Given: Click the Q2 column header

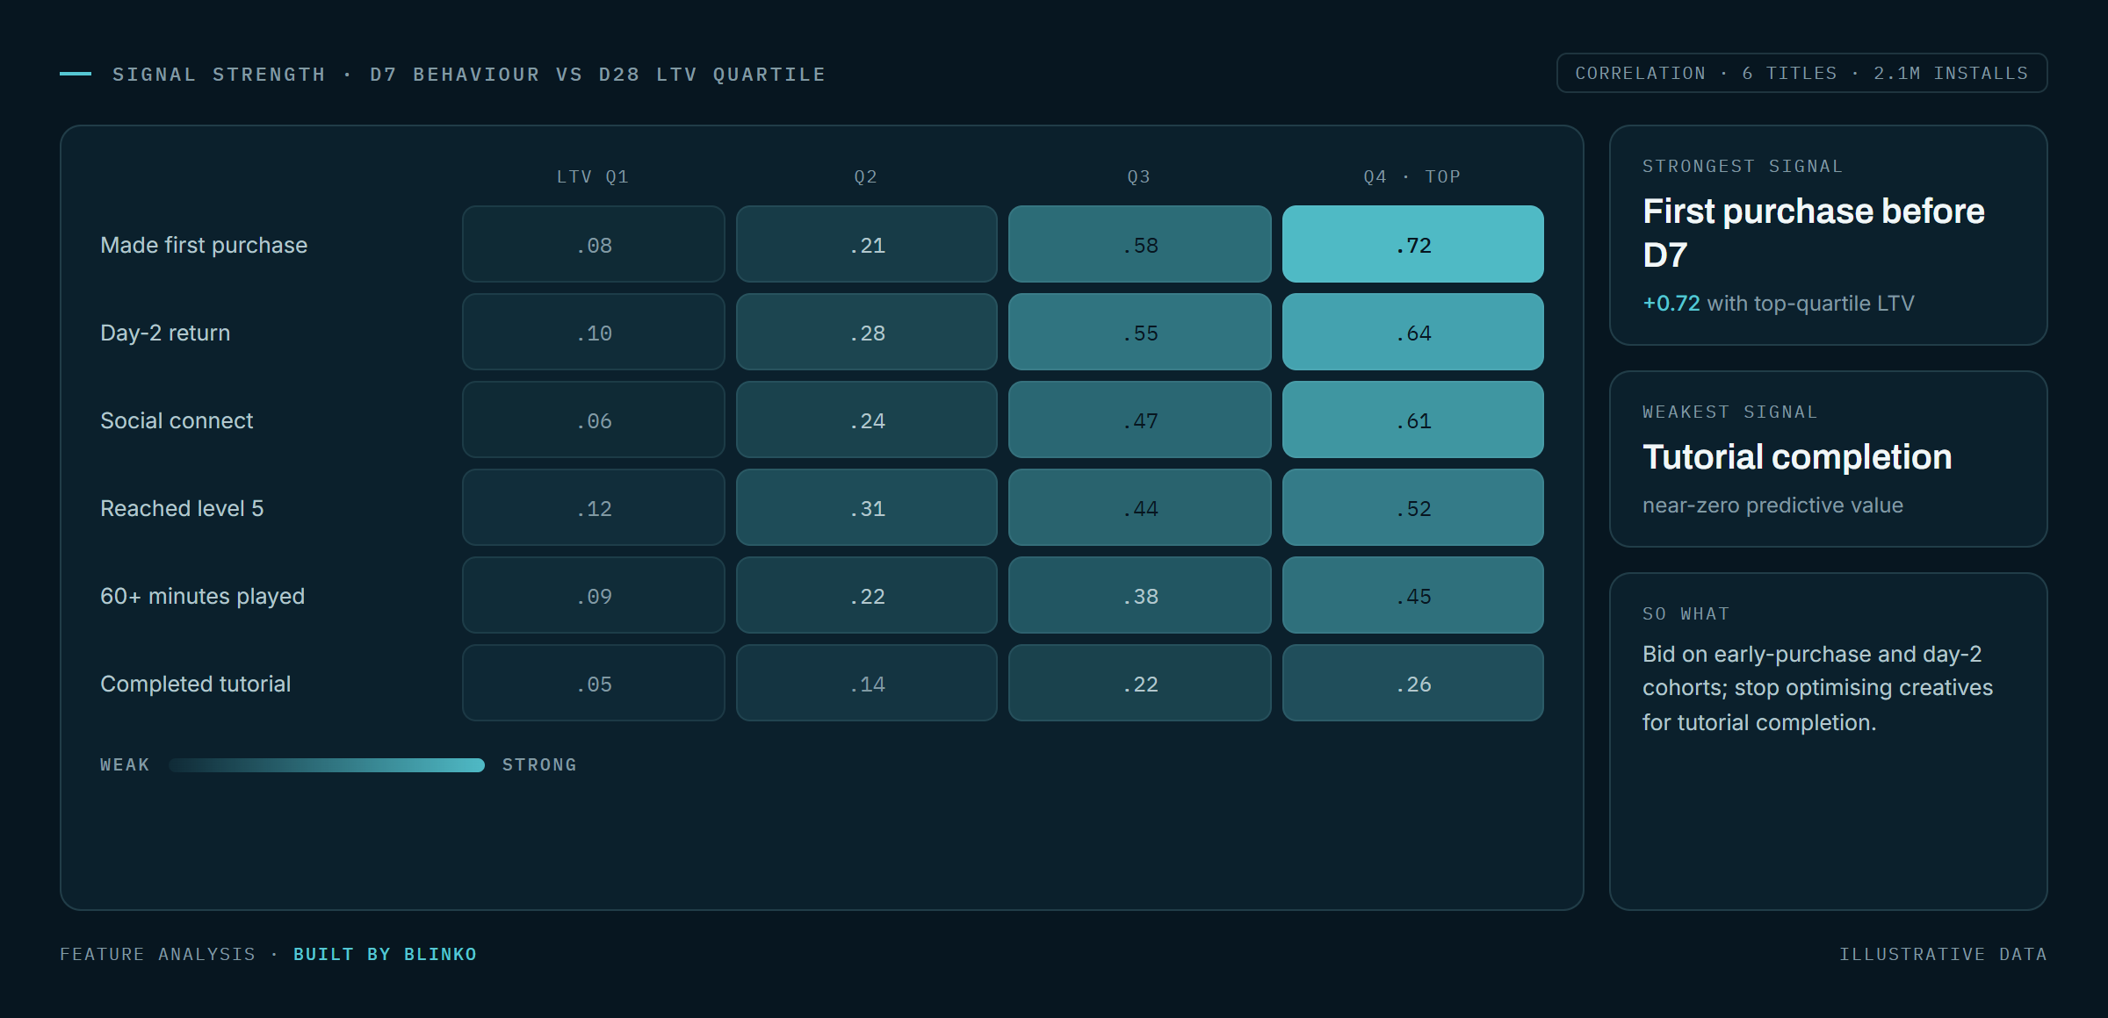Looking at the screenshot, I should pos(866,176).
